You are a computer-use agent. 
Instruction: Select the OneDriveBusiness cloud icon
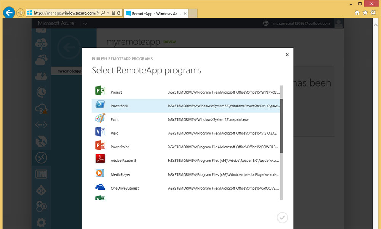(x=100, y=187)
